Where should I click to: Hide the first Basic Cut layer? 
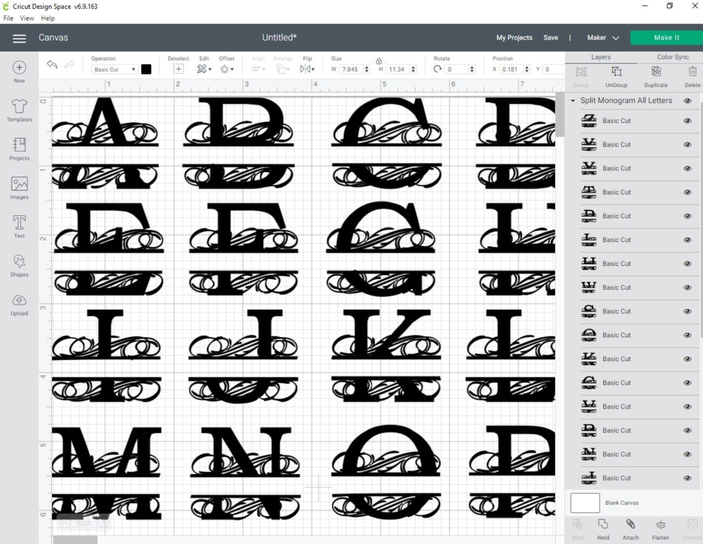(x=687, y=120)
